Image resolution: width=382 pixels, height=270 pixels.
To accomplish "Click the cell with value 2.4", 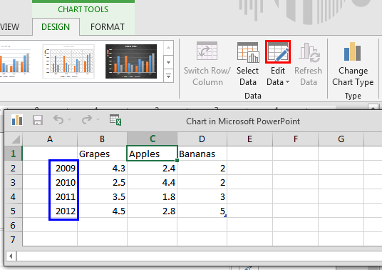I will [153, 168].
